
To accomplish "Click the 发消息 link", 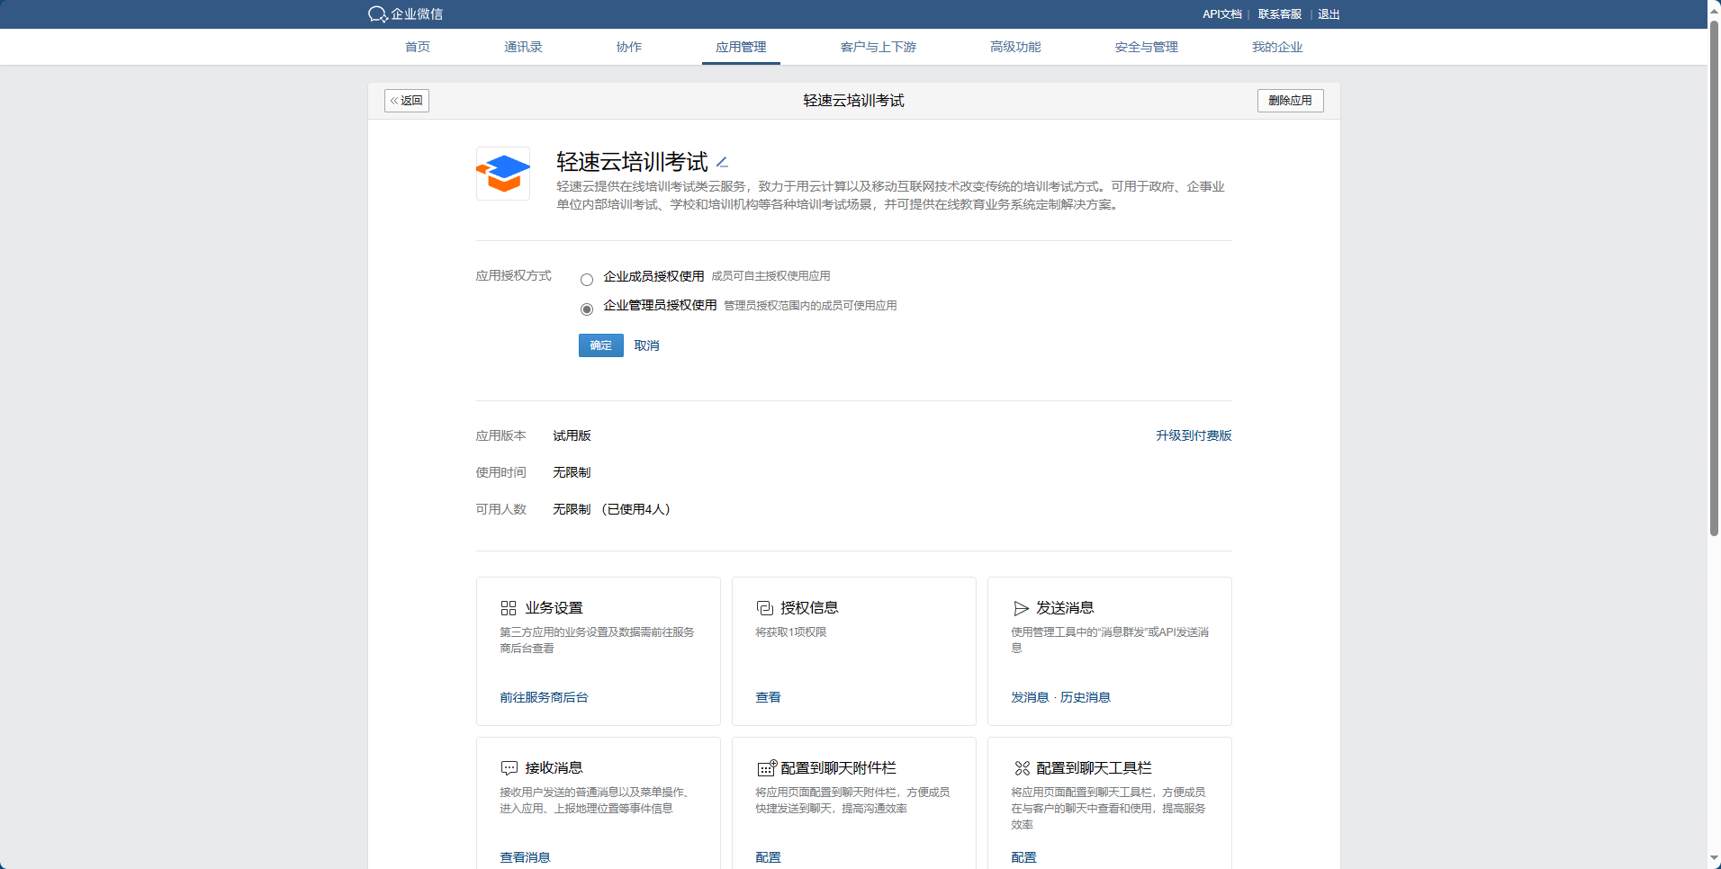I will (x=1031, y=697).
